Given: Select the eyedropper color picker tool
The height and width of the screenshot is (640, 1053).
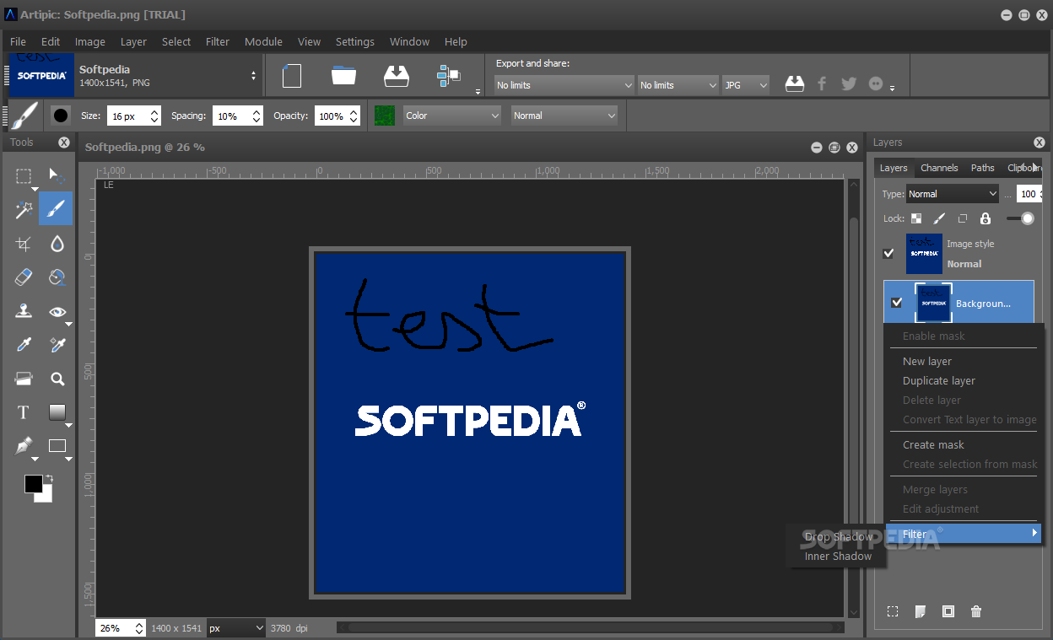Looking at the screenshot, I should (x=24, y=345).
